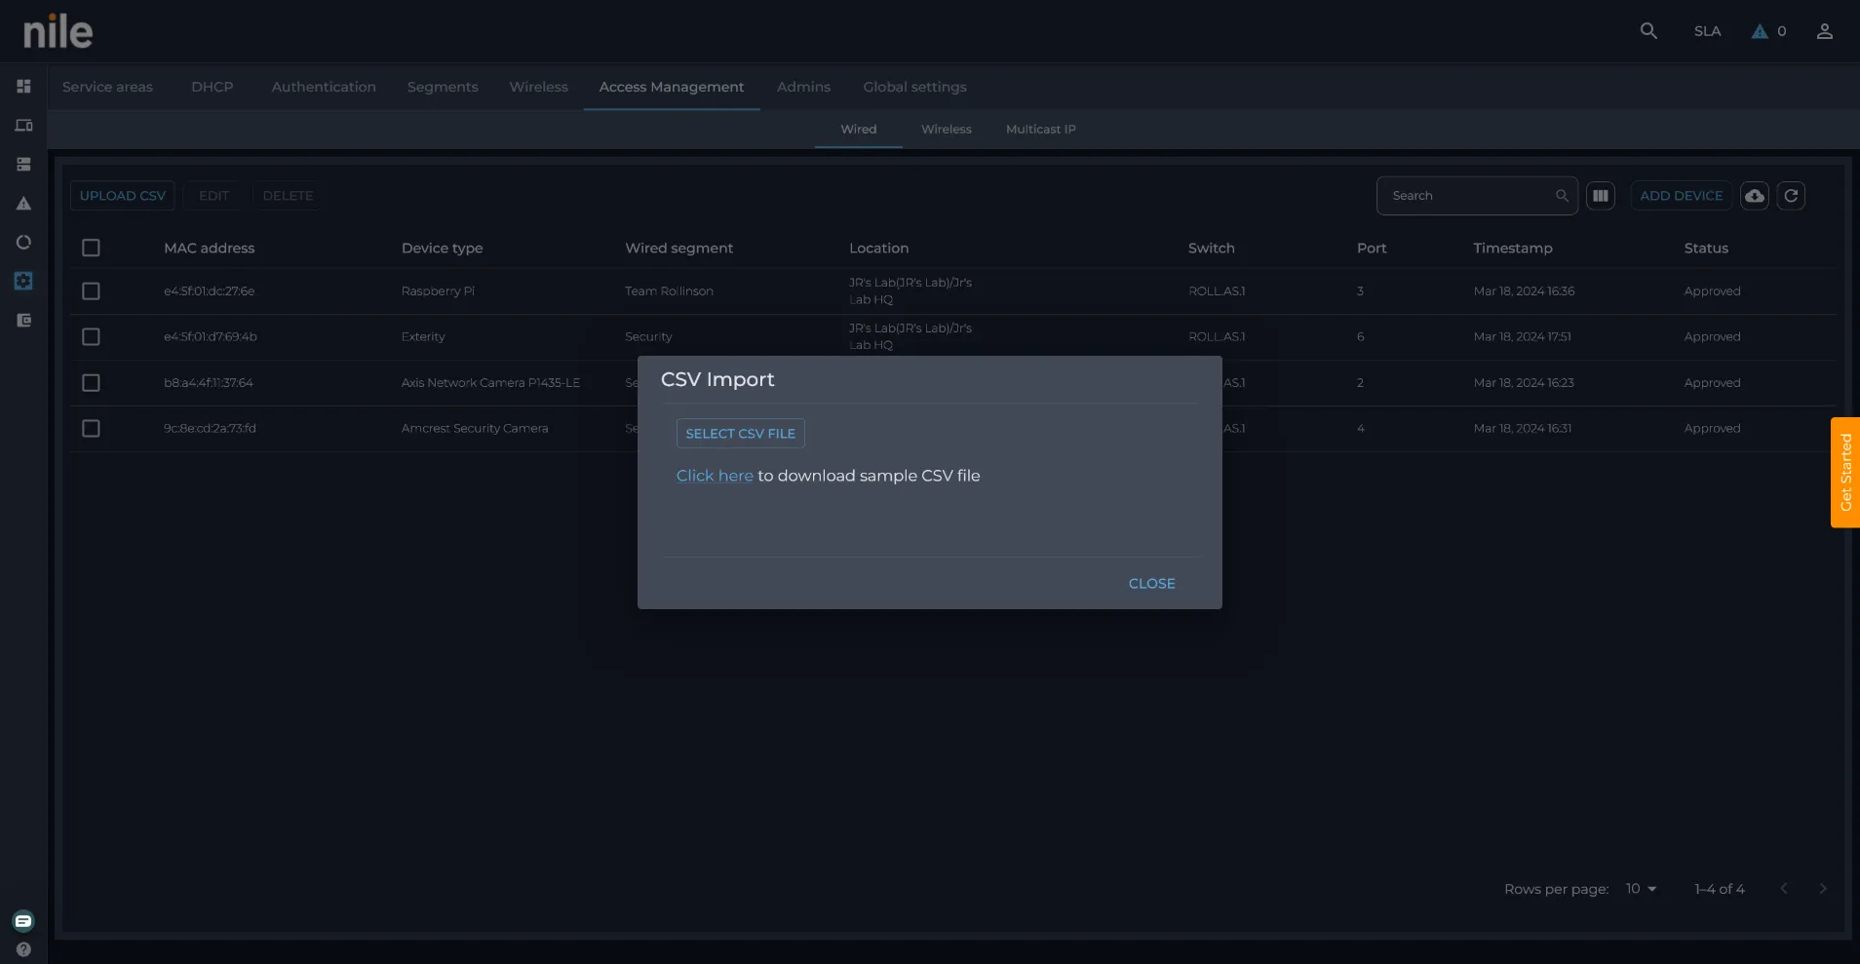The height and width of the screenshot is (964, 1860).
Task: Open the Global settings tab
Action: pos(914,87)
